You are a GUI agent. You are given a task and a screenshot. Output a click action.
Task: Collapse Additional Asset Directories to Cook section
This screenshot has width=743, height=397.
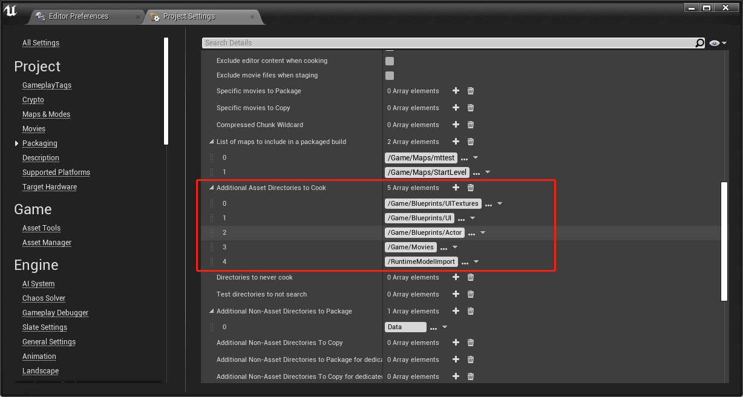click(212, 188)
